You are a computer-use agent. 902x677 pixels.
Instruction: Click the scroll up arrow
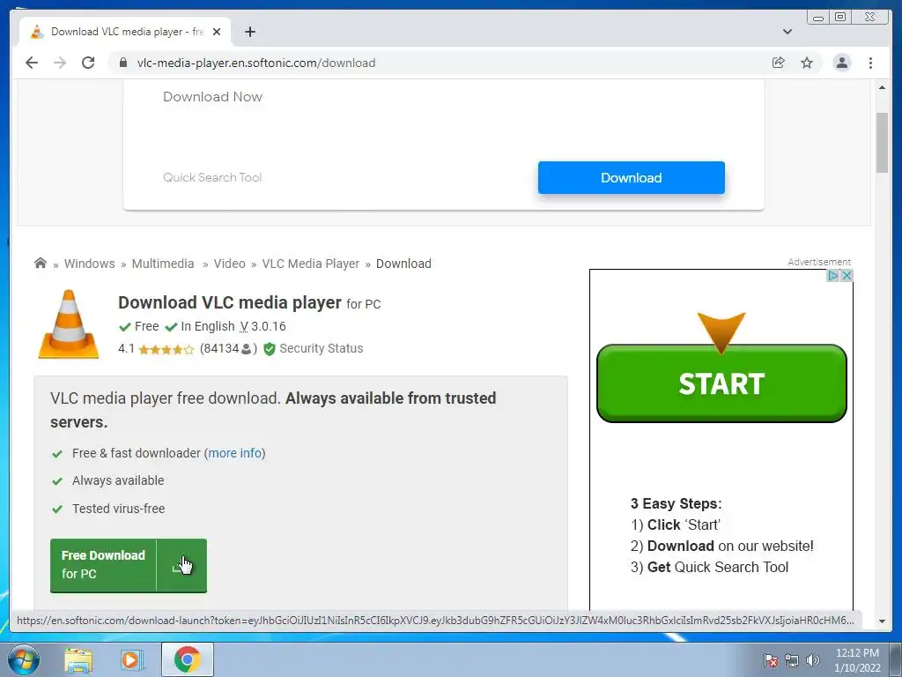pos(882,87)
